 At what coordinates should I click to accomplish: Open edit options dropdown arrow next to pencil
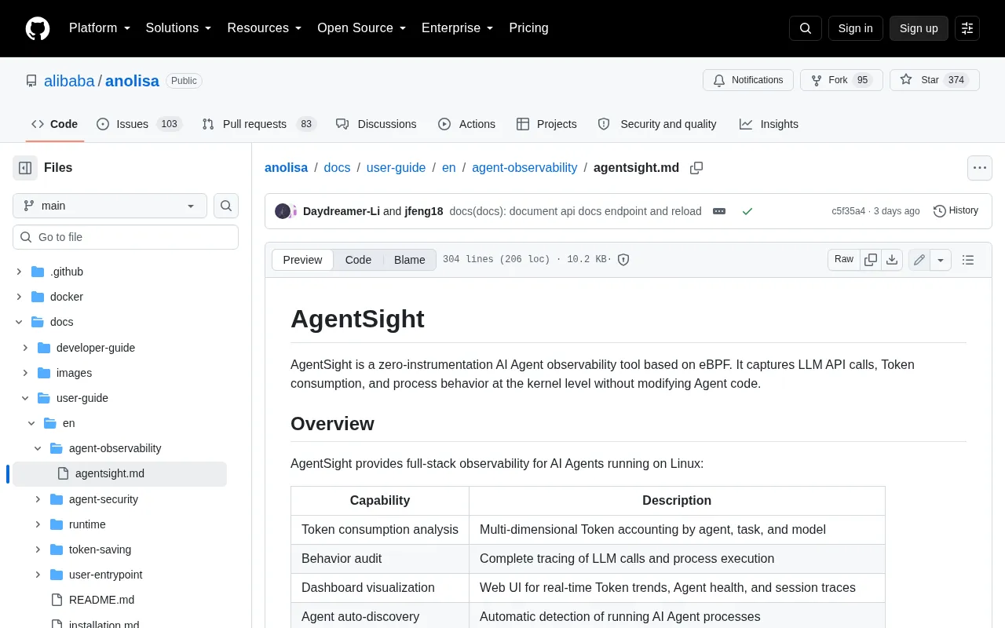[941, 260]
